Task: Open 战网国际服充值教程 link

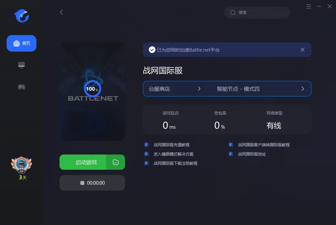Action: (171, 145)
